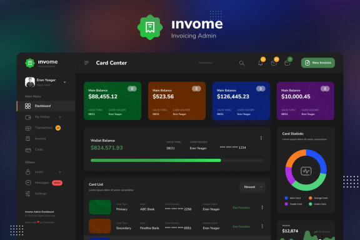Click the Leads person icon
This screenshot has height=240, width=360.
coord(27,172)
